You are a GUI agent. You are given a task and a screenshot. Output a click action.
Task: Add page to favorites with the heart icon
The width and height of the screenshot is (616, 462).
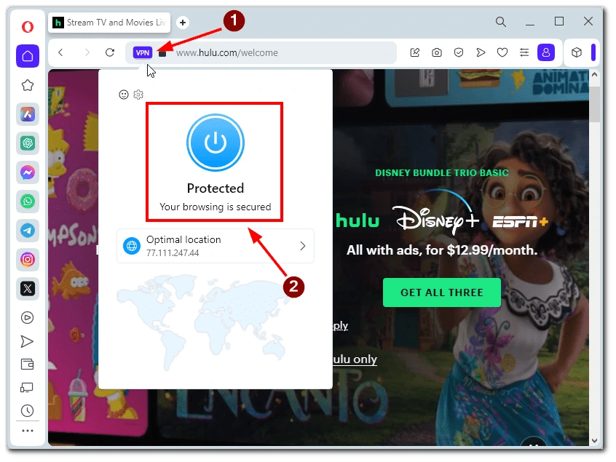point(502,52)
